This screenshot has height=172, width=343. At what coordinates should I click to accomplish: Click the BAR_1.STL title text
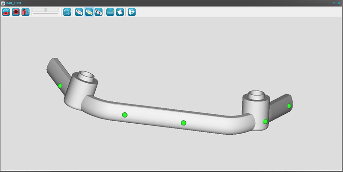[x=14, y=3]
